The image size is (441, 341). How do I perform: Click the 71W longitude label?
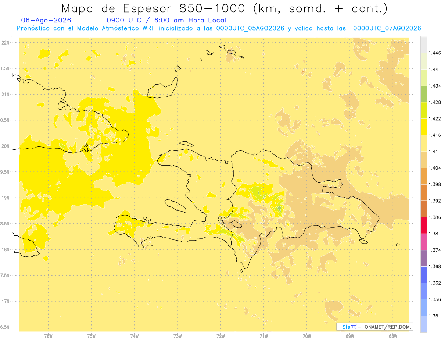coord(263,336)
